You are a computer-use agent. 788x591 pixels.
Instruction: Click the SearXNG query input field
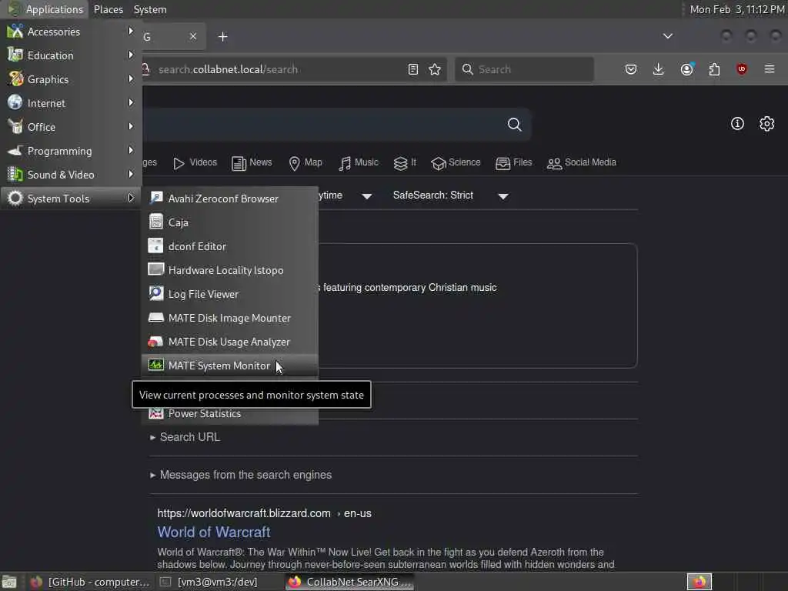tap(322, 124)
